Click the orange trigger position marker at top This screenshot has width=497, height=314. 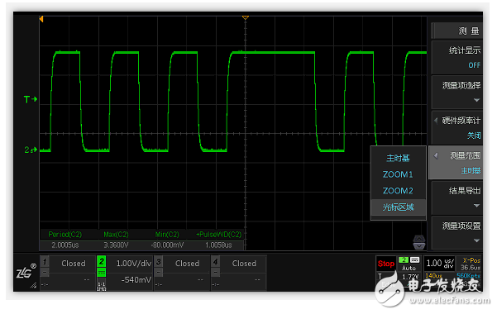246,17
